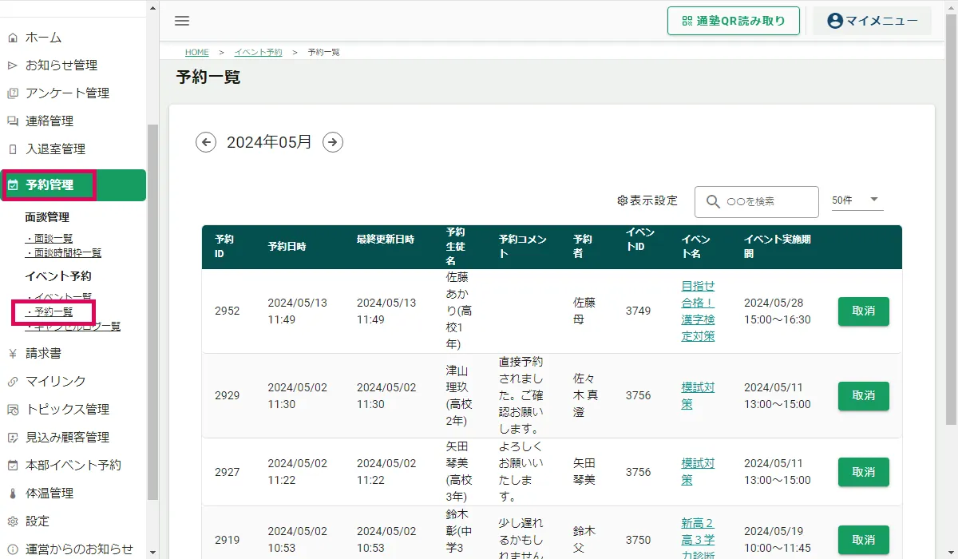This screenshot has width=958, height=559.
Task: Click the user avatar icon
Action: tap(835, 21)
